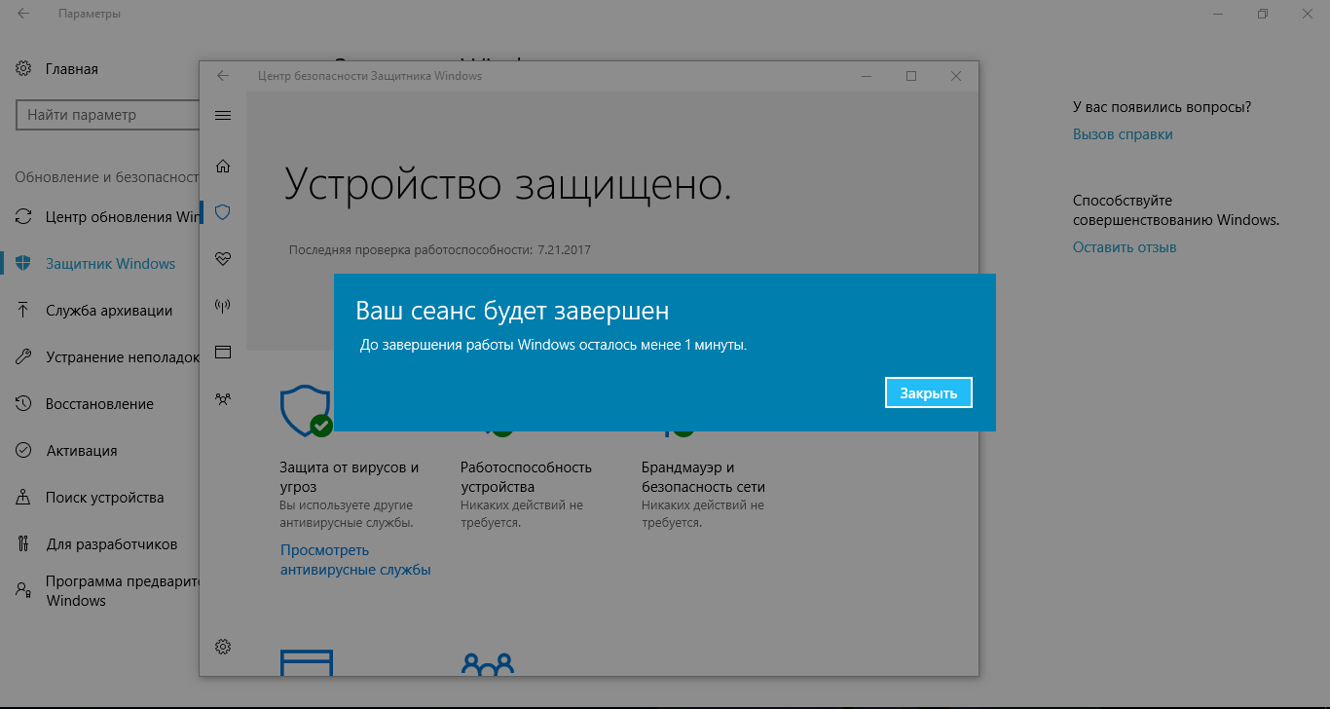Select the shield virus protection sidebar icon

(x=223, y=212)
